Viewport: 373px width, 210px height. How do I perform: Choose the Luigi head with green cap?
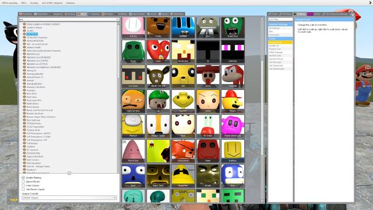(158, 101)
